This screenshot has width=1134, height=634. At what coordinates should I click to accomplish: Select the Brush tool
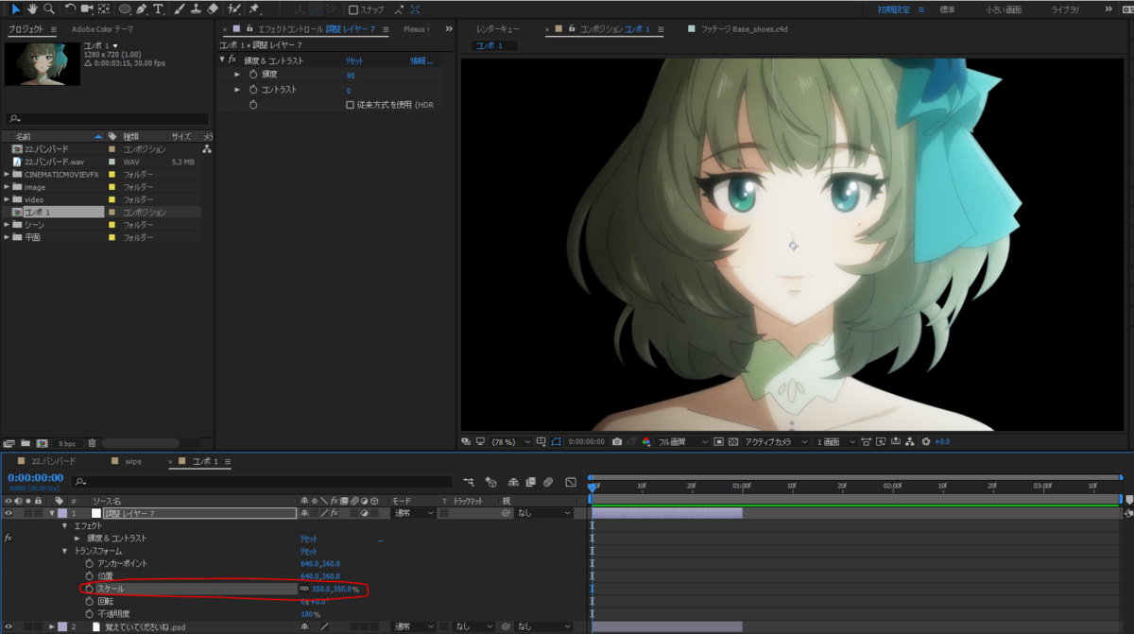[x=180, y=9]
